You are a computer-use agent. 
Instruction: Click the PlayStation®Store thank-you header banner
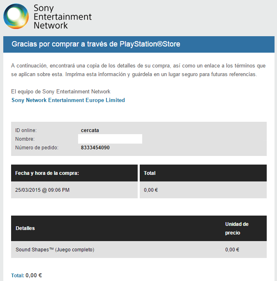point(96,44)
